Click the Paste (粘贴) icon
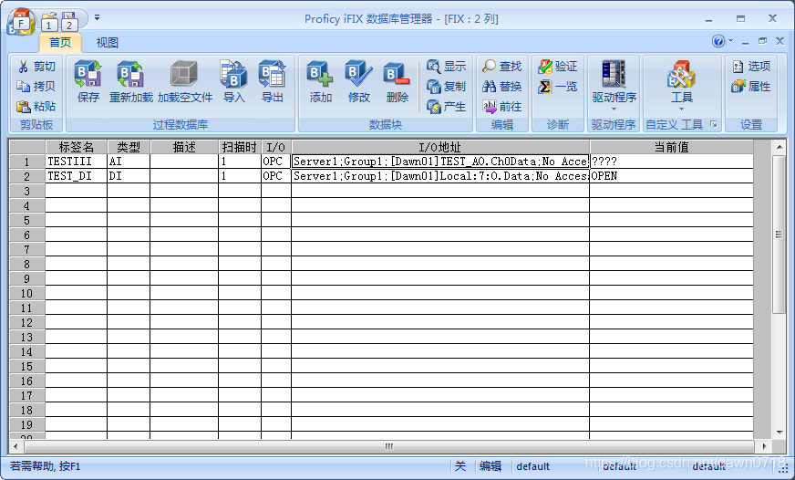 24,106
